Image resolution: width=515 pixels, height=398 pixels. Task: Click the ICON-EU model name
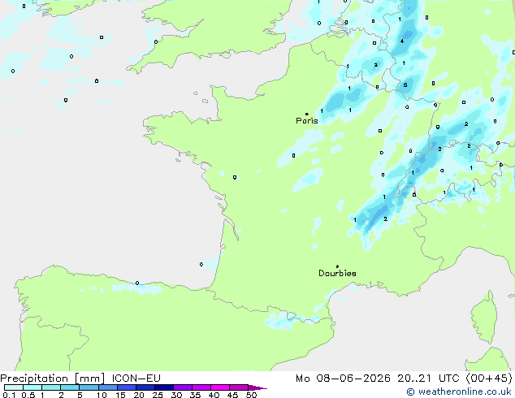coord(136,379)
